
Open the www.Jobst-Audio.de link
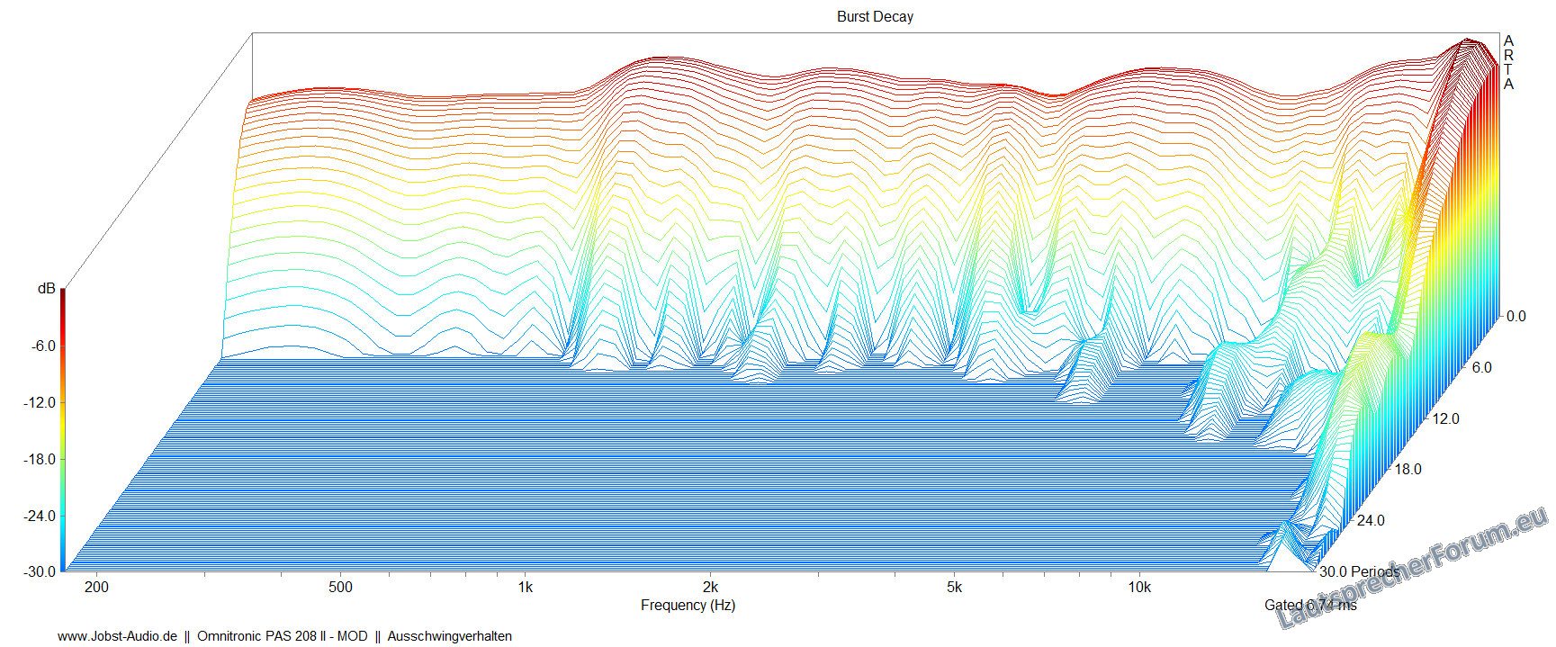117,636
